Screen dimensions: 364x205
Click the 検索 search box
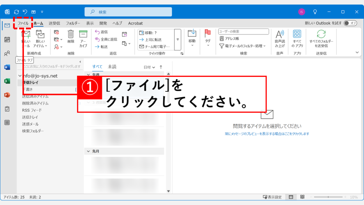(128, 12)
